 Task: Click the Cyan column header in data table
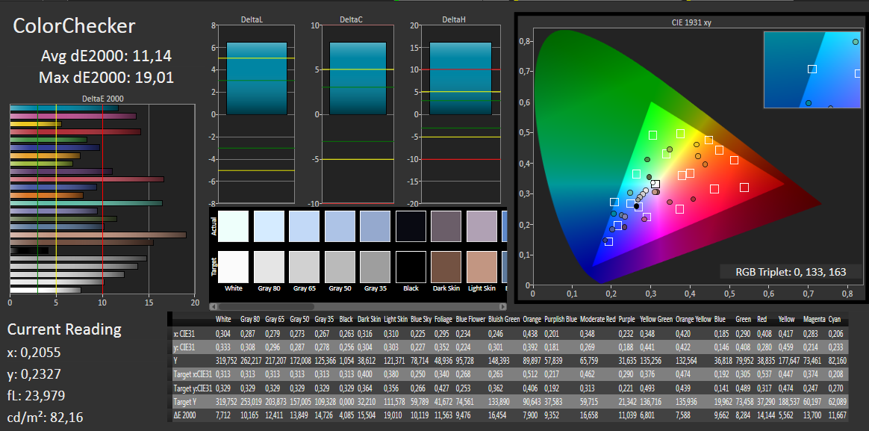836,319
